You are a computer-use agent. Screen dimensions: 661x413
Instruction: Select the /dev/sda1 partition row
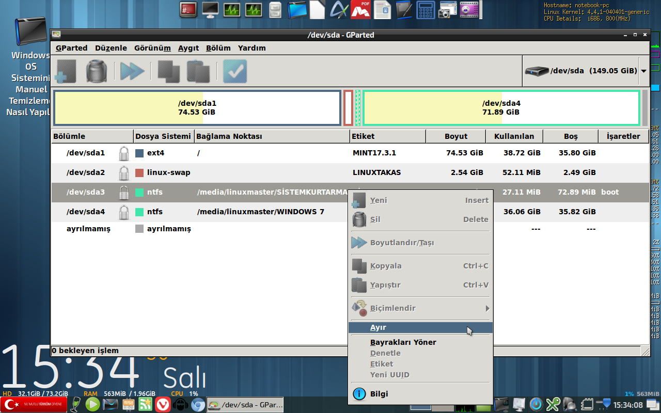tap(350, 153)
